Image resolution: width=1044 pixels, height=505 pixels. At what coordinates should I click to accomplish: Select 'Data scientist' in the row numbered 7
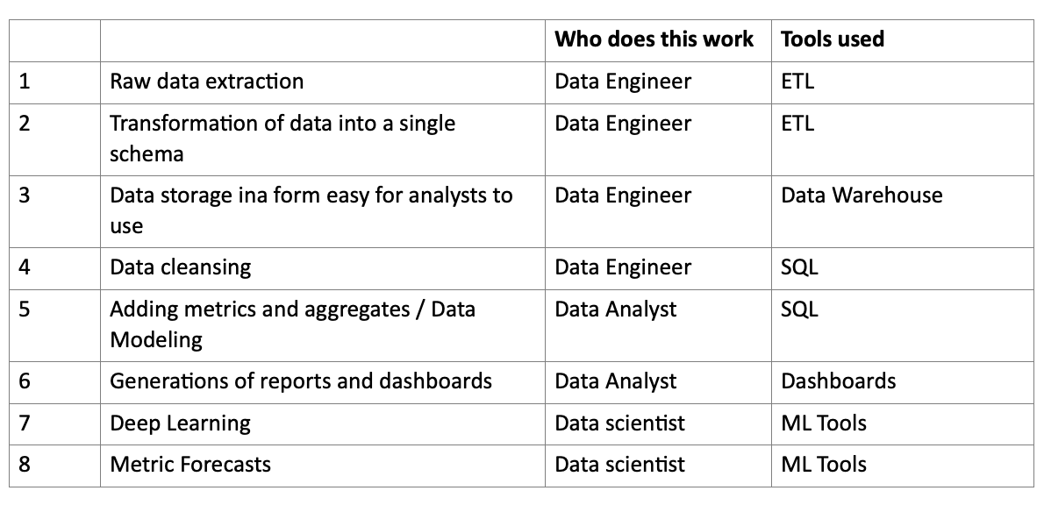coord(658,423)
